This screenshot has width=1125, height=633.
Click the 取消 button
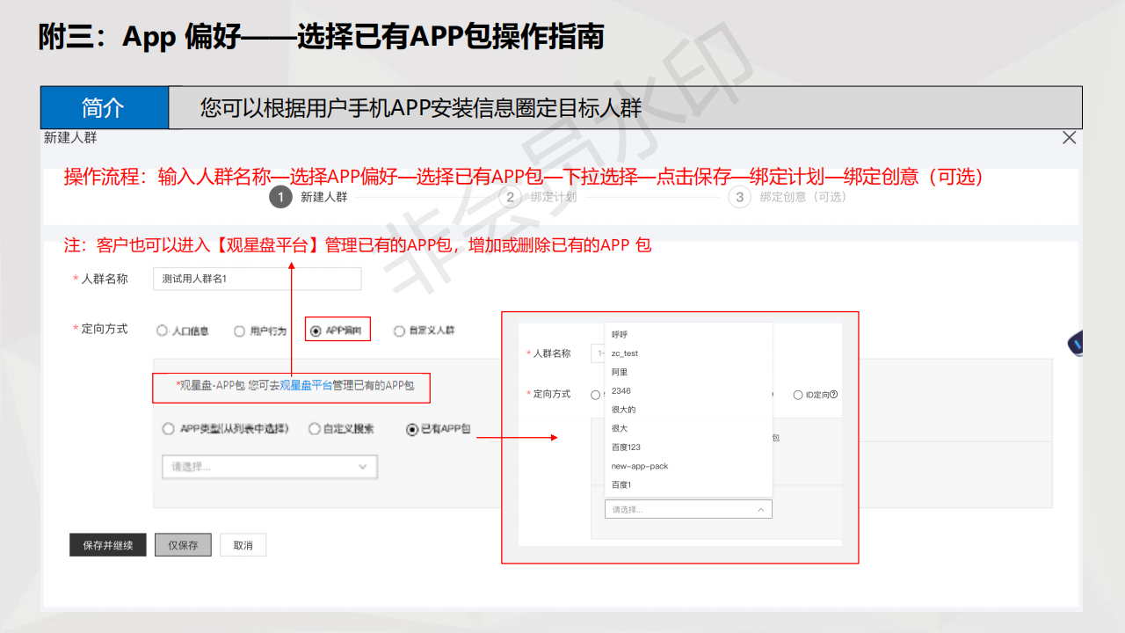pyautogui.click(x=243, y=545)
